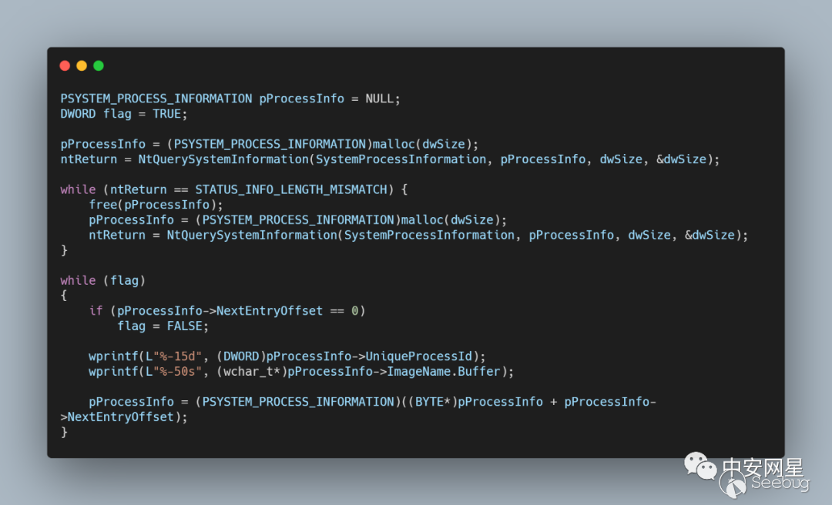This screenshot has width=832, height=505.
Task: Click the STATUS_INFO_LENGTH_MISMATCH constant
Action: pyautogui.click(x=294, y=189)
